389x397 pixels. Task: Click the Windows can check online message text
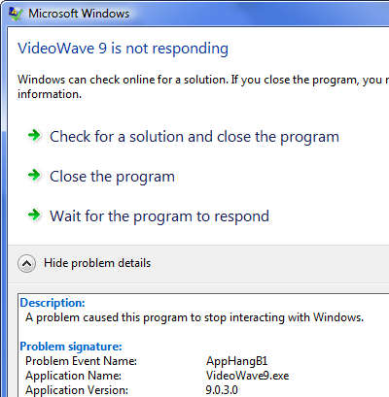click(x=203, y=86)
